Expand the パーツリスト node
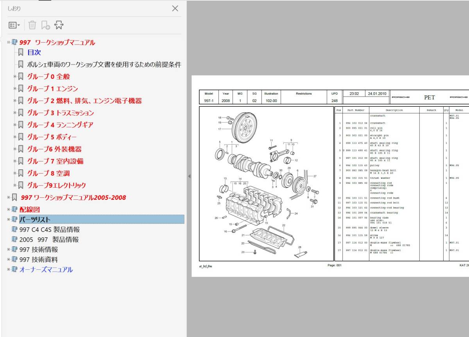Viewport: 469px width, 337px height. coord(9,219)
